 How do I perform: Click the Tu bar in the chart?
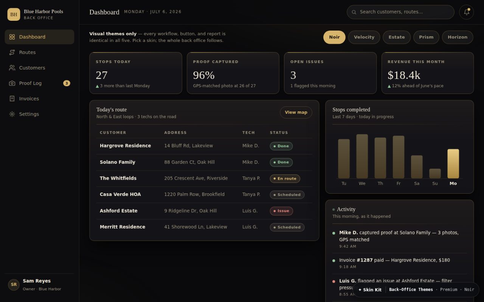click(344, 159)
